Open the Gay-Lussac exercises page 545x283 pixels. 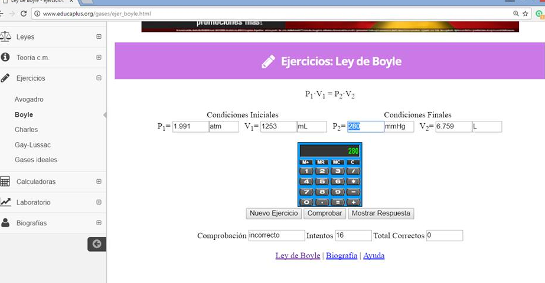[32, 145]
